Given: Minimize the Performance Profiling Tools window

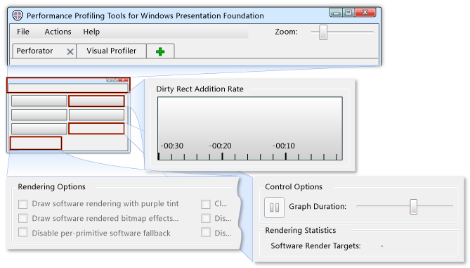Looking at the screenshot, I should tap(336, 13).
